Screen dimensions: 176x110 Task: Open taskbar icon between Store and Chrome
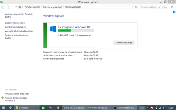pos(50,108)
